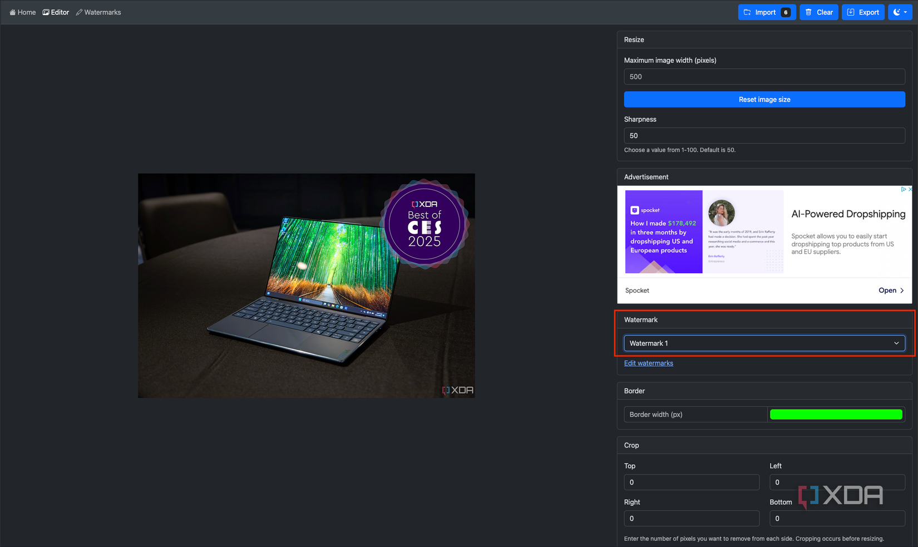The width and height of the screenshot is (918, 547).
Task: Clear all imported images
Action: point(819,12)
